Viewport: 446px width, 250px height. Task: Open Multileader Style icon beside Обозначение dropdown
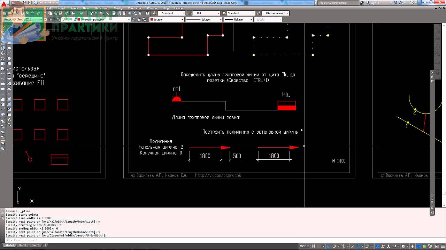259,13
